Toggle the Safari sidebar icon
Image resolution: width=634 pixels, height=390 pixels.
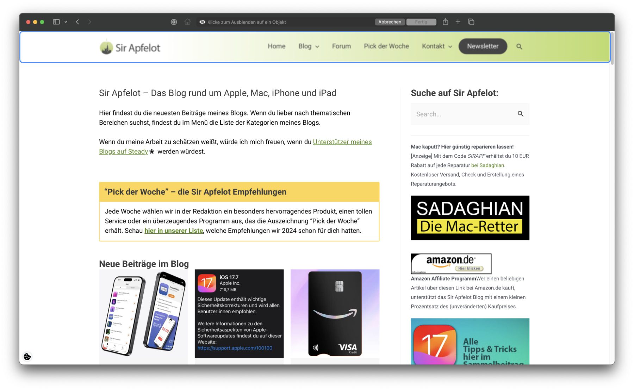pos(56,22)
